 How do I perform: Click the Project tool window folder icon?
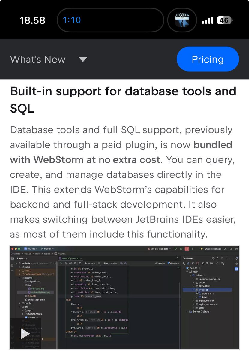(x=12, y=258)
